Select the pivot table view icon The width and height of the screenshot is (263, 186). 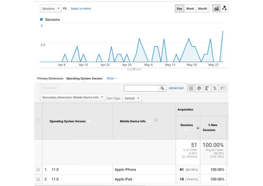pos(223,88)
